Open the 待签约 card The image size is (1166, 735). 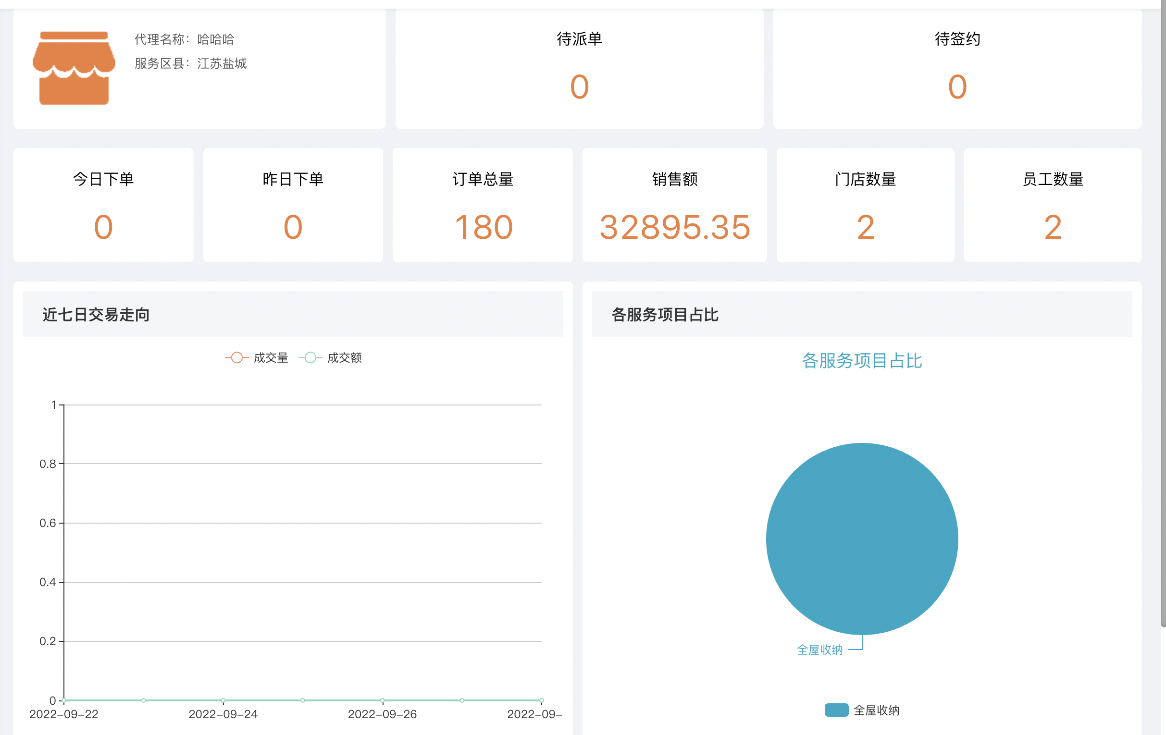tap(957, 68)
